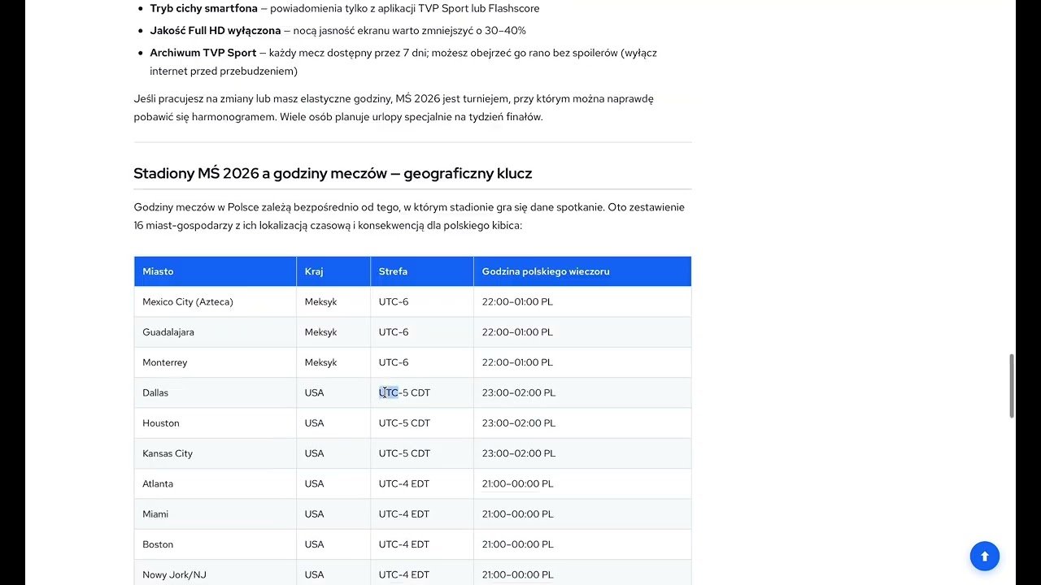The image size is (1041, 585).
Task: Click 'UTC-5 CDT' in the Kansas City row
Action: point(404,453)
